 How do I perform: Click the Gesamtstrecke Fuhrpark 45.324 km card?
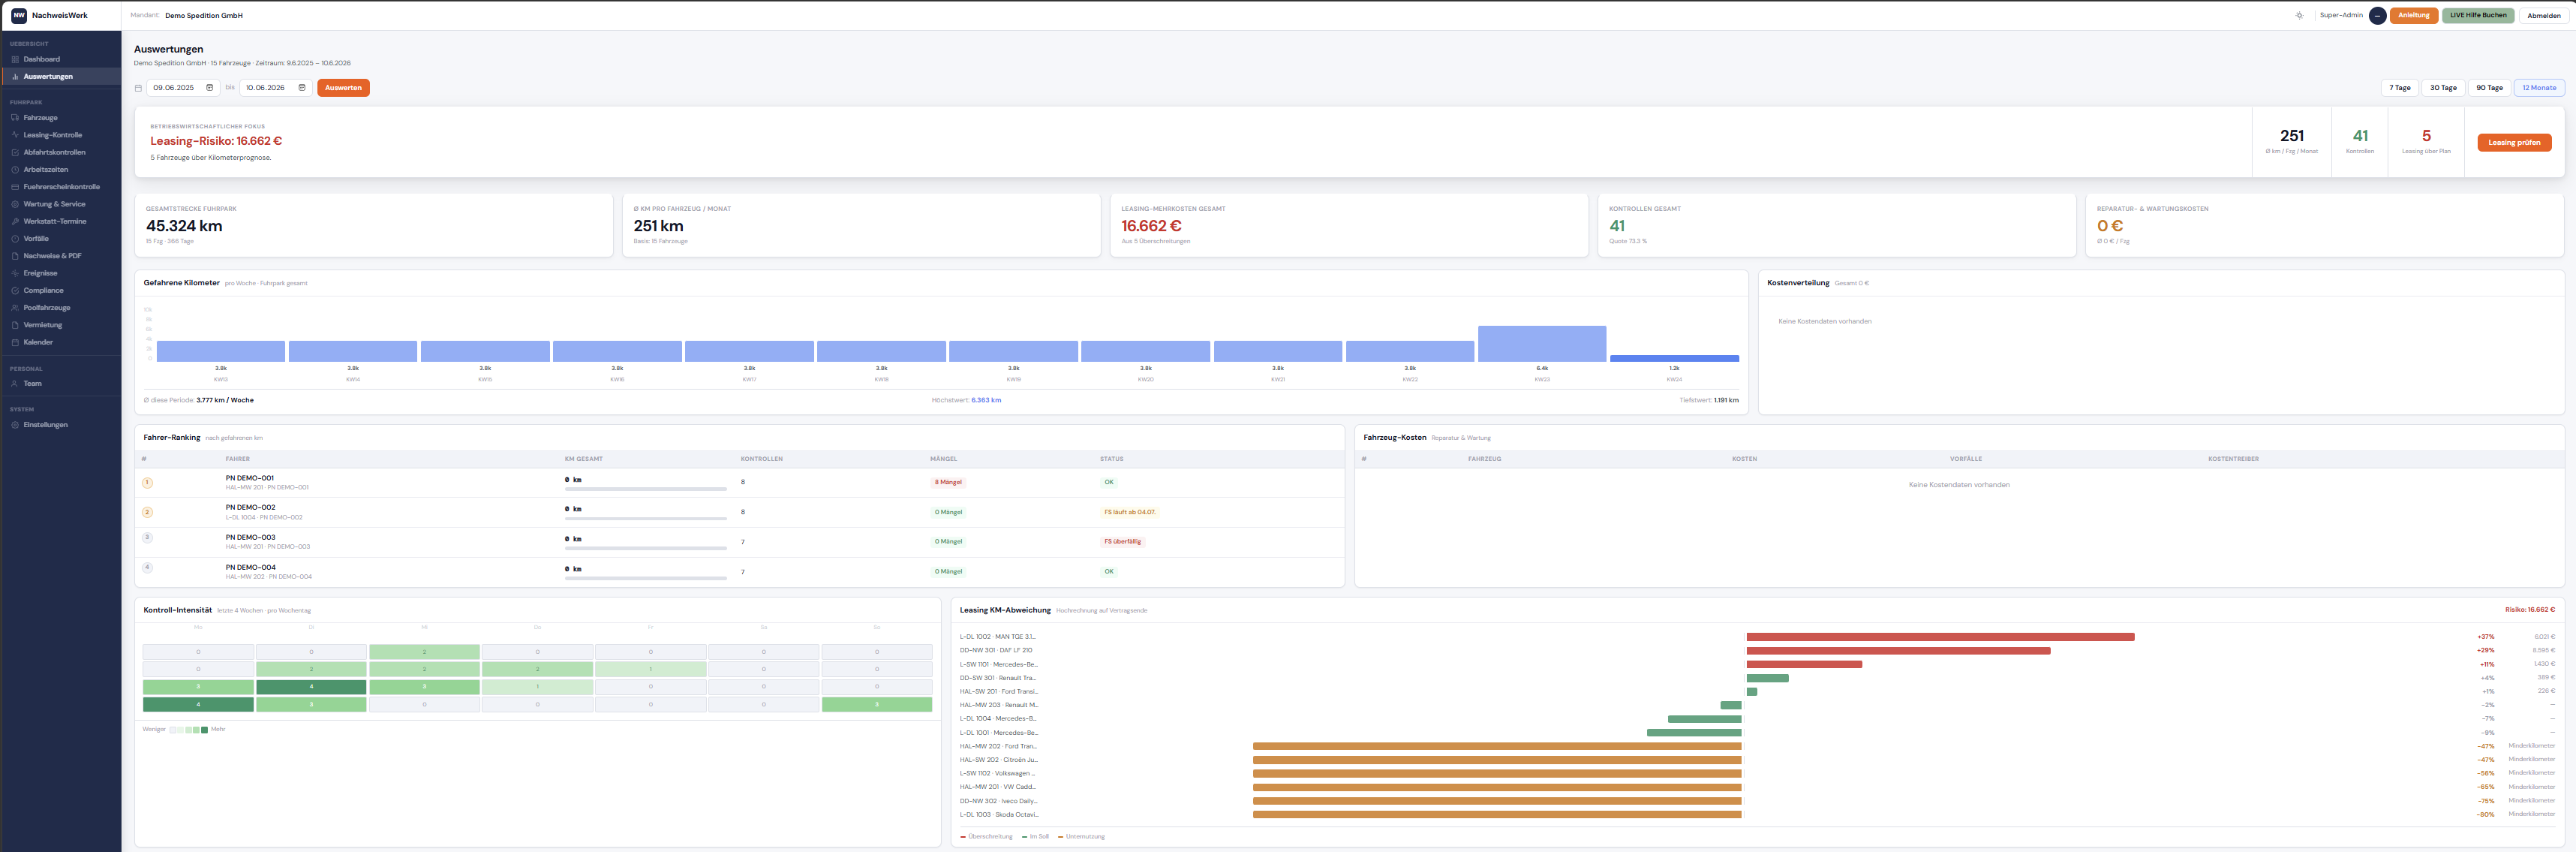coord(373,225)
